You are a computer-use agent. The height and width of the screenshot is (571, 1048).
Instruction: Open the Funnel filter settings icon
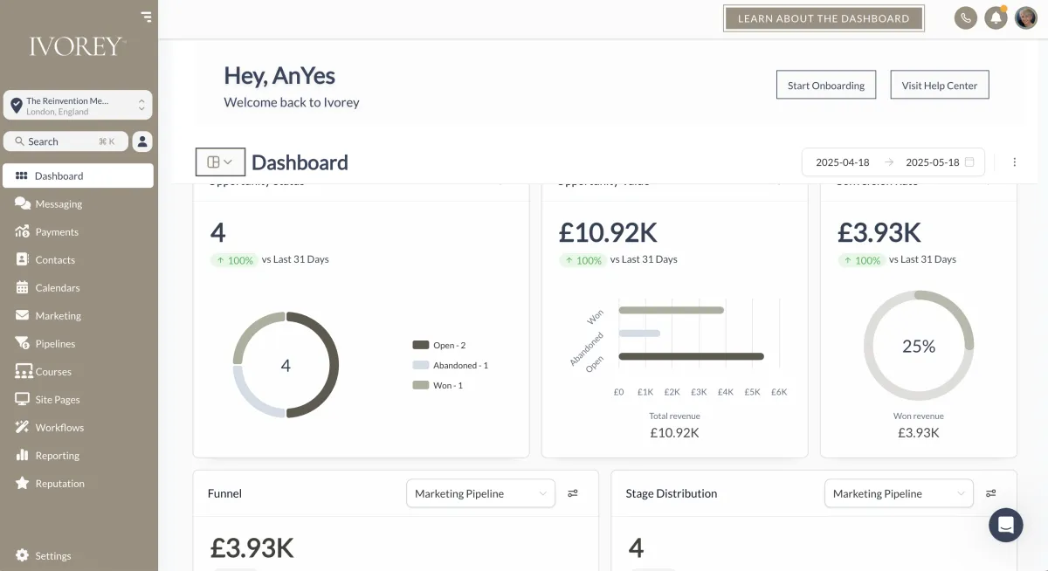[573, 493]
